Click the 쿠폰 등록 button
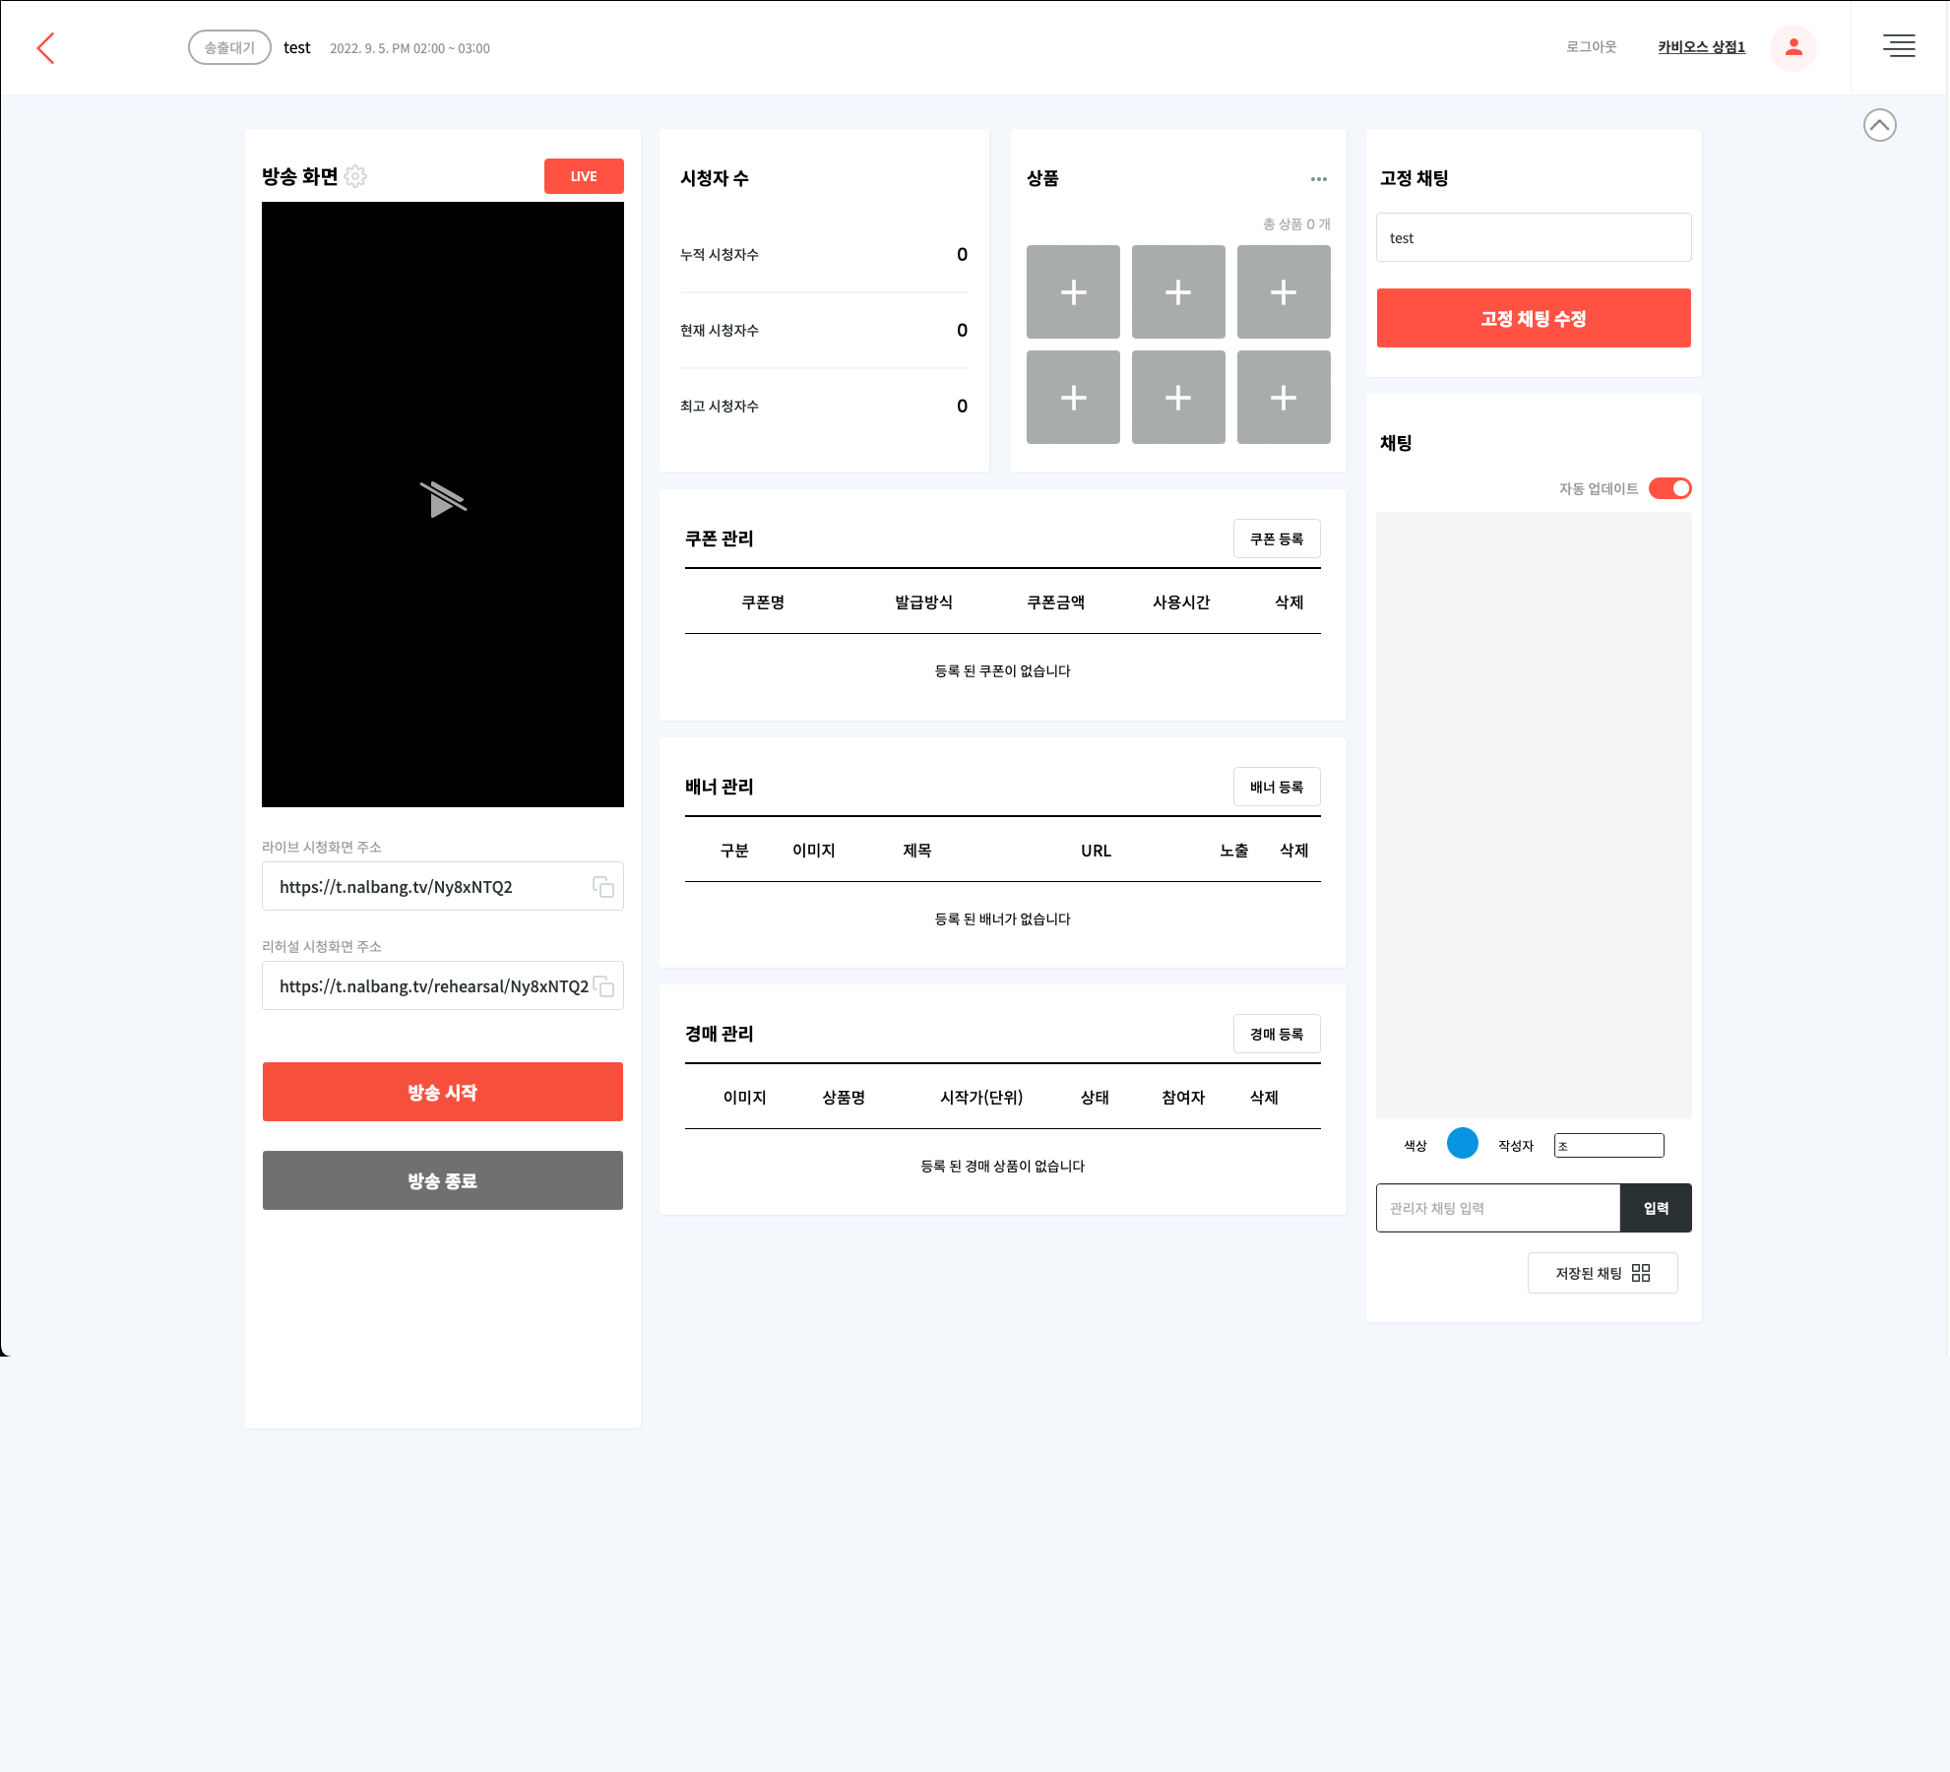This screenshot has height=1772, width=1950. (x=1276, y=538)
